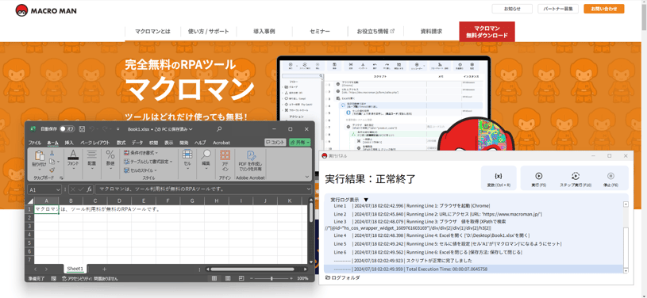Click column header D in Excel
The width and height of the screenshot is (647, 298).
tap(119, 201)
